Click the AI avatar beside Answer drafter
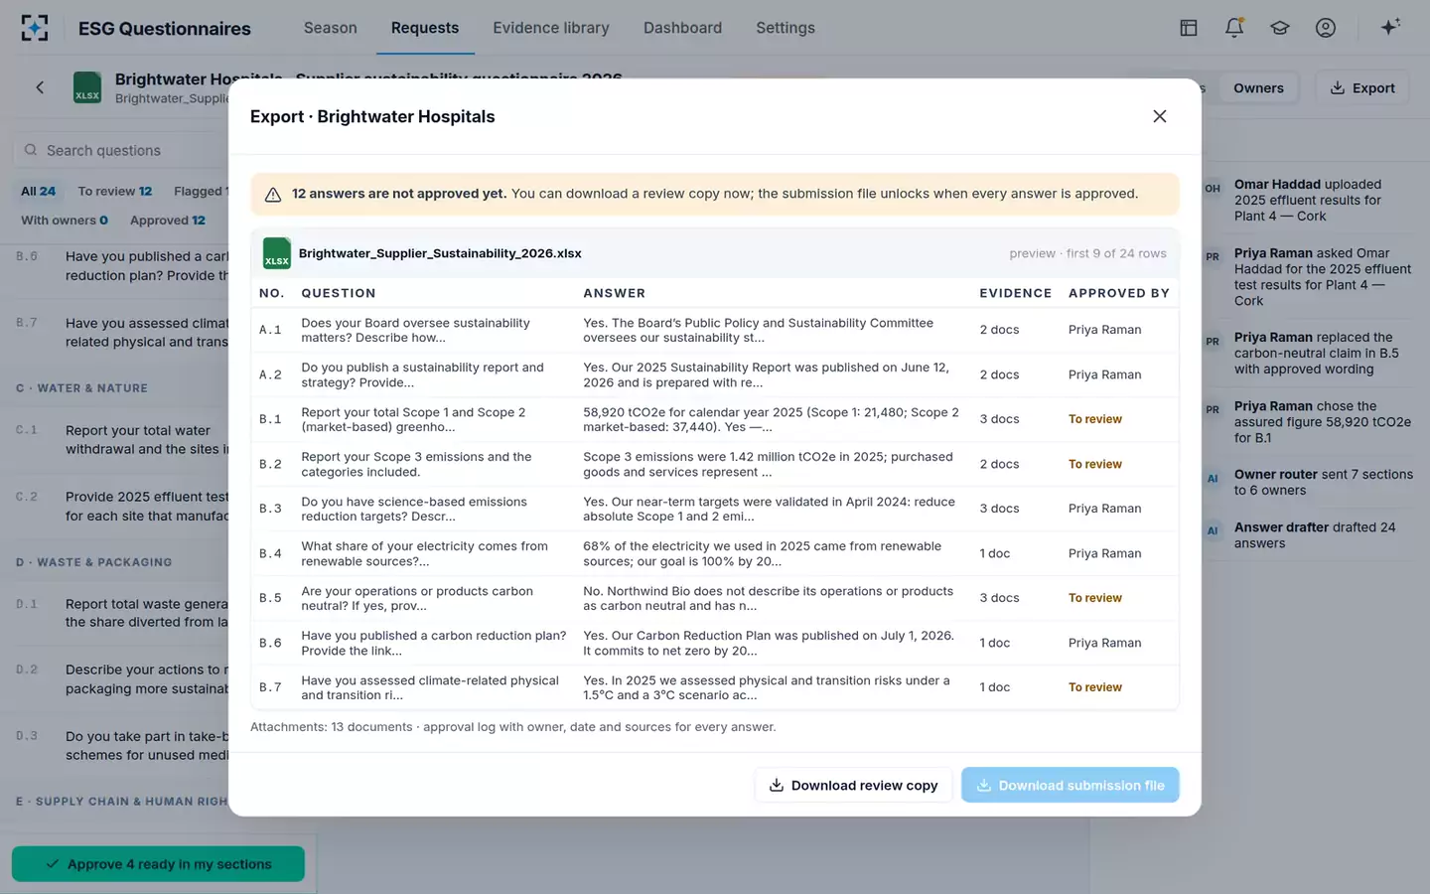1430x894 pixels. point(1213,531)
